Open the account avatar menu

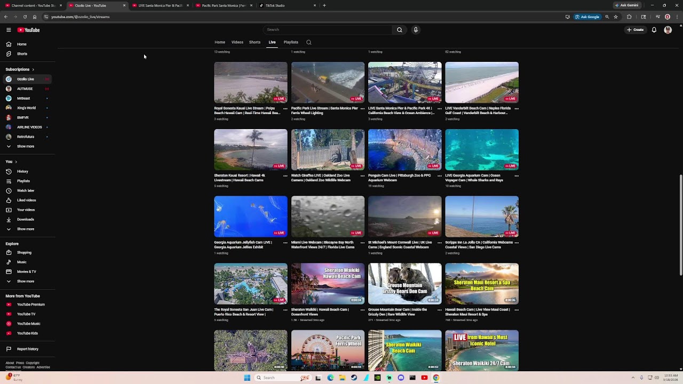coord(668,30)
